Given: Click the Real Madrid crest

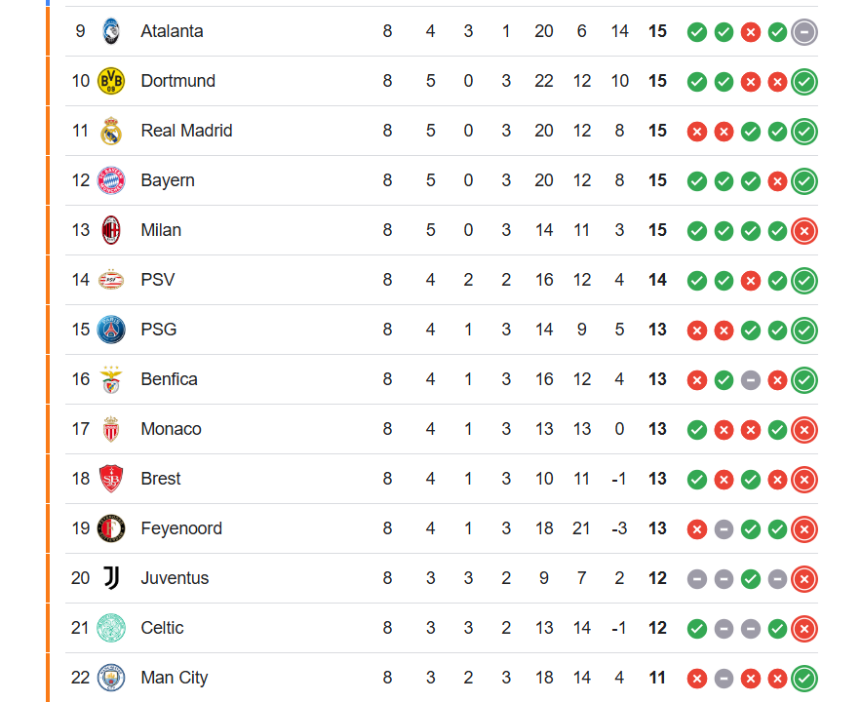Looking at the screenshot, I should coord(111,131).
